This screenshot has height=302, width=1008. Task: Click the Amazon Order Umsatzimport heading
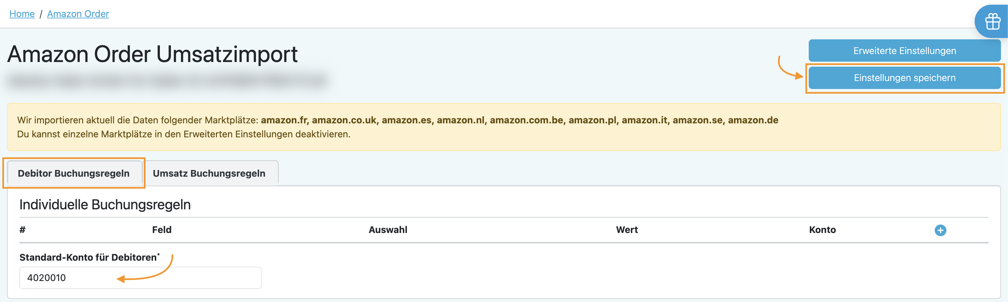tap(153, 54)
